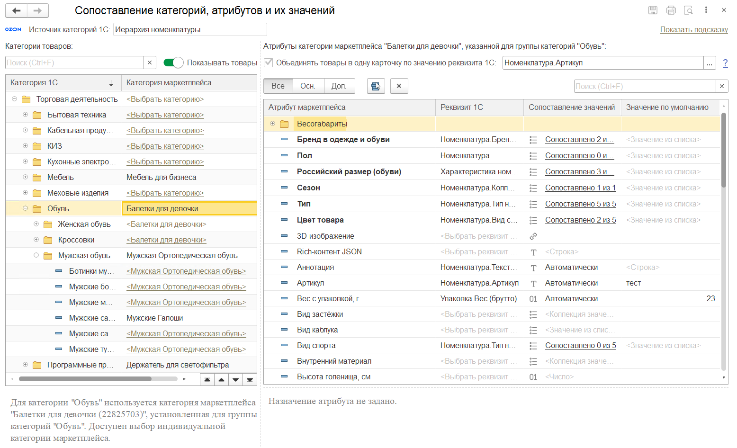737x448 pixels.
Task: Open the print preview icon
Action: [x=688, y=10]
